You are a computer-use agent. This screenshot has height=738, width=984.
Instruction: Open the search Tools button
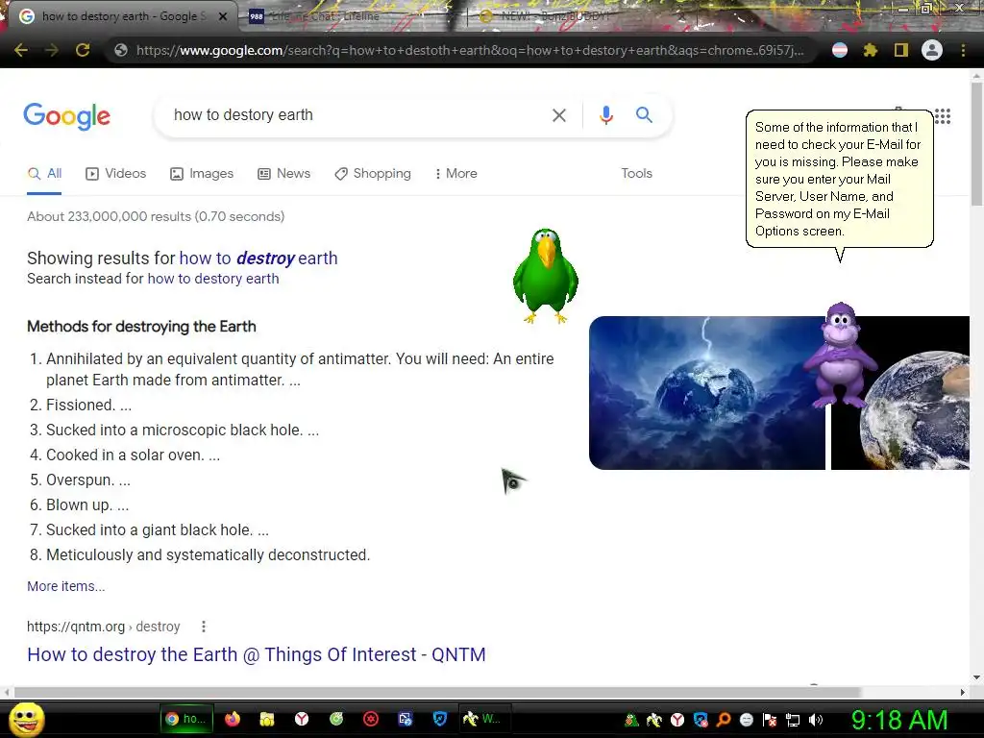coord(636,173)
